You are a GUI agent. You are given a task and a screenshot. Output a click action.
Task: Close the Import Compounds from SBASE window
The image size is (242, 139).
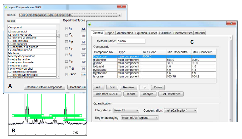121,6
